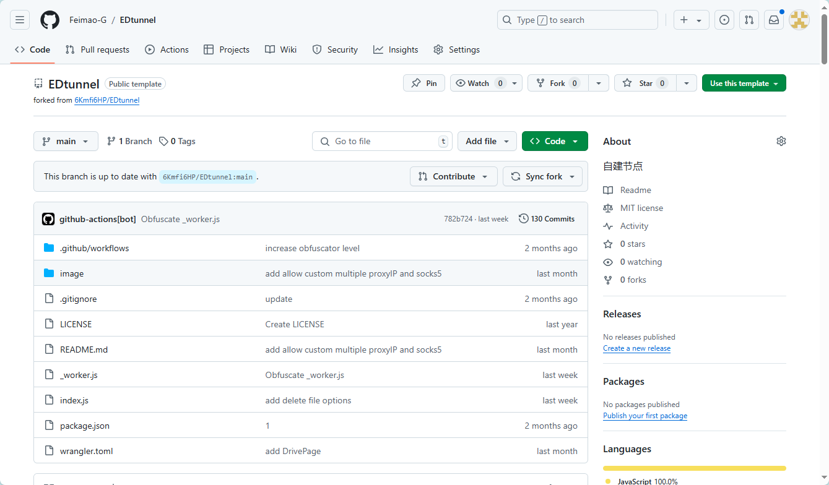Screen dimensions: 829x485
Task: Open commit message 'increase obfuscator level'
Action: pyautogui.click(x=313, y=248)
